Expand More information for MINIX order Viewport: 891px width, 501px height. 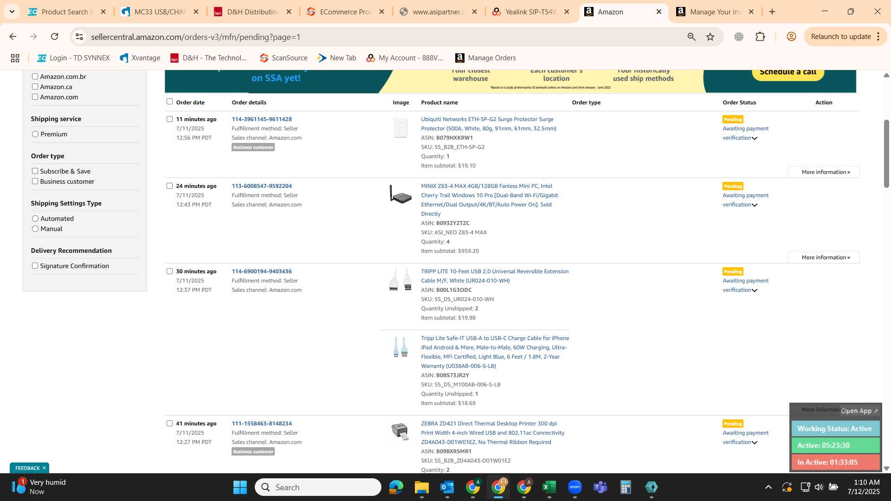(824, 257)
